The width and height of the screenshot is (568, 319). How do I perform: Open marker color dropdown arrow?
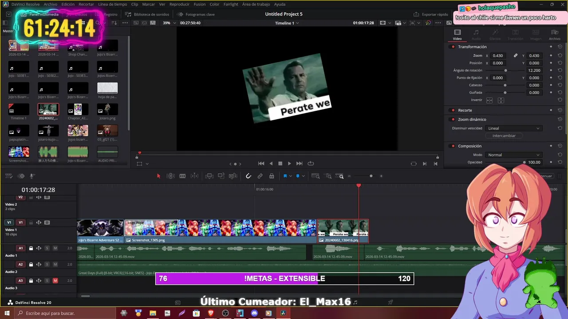303,176
